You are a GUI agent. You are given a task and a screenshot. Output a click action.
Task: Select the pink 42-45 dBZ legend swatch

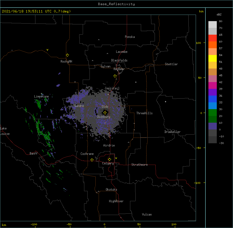click(212, 79)
